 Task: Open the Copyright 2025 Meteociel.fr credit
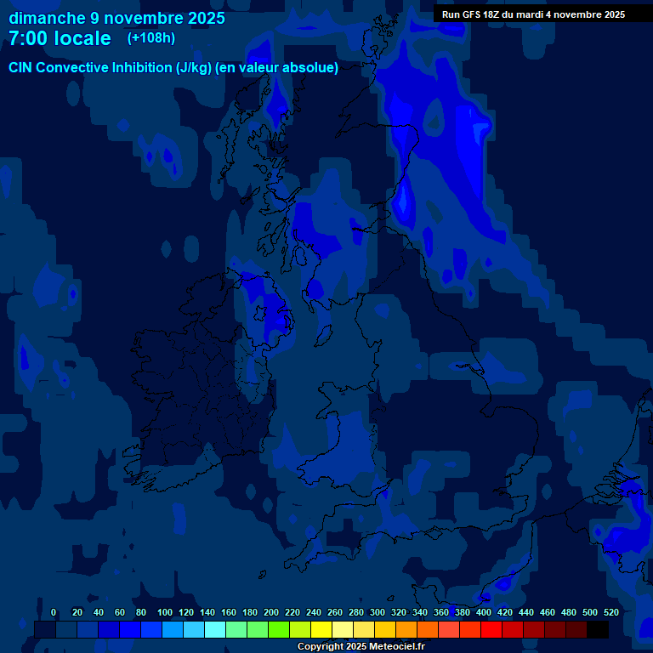pyautogui.click(x=361, y=647)
